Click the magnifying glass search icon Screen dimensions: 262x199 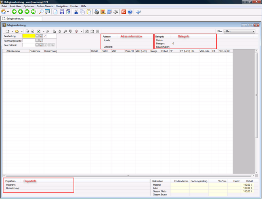pos(41,12)
